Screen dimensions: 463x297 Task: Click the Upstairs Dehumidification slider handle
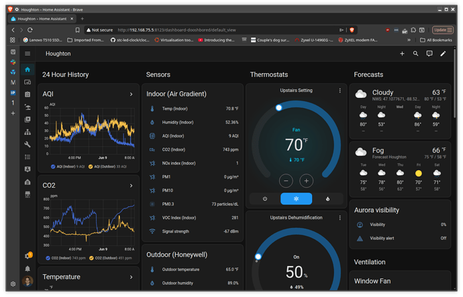tap(258, 257)
